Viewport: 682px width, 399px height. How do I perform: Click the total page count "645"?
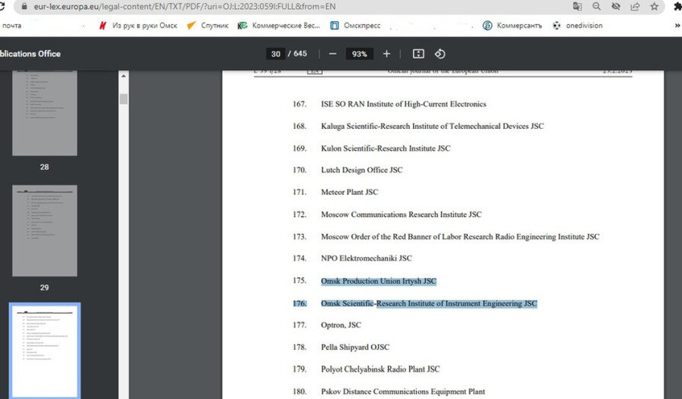tap(300, 53)
